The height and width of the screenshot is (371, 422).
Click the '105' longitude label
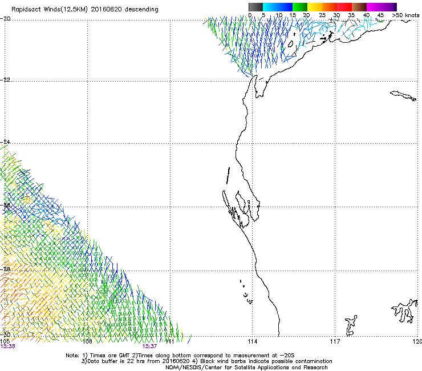coord(5,341)
